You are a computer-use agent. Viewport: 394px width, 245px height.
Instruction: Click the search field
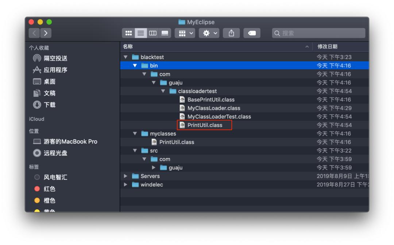point(318,33)
